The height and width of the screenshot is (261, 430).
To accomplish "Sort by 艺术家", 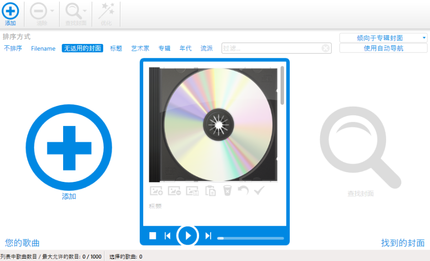I will 140,48.
